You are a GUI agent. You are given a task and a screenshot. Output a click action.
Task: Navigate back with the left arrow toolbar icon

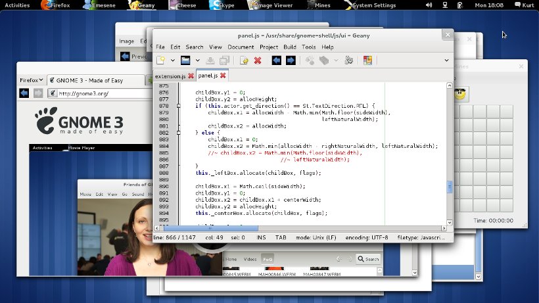pos(276,60)
